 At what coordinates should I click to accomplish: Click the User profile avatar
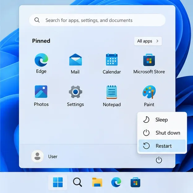click(37, 156)
